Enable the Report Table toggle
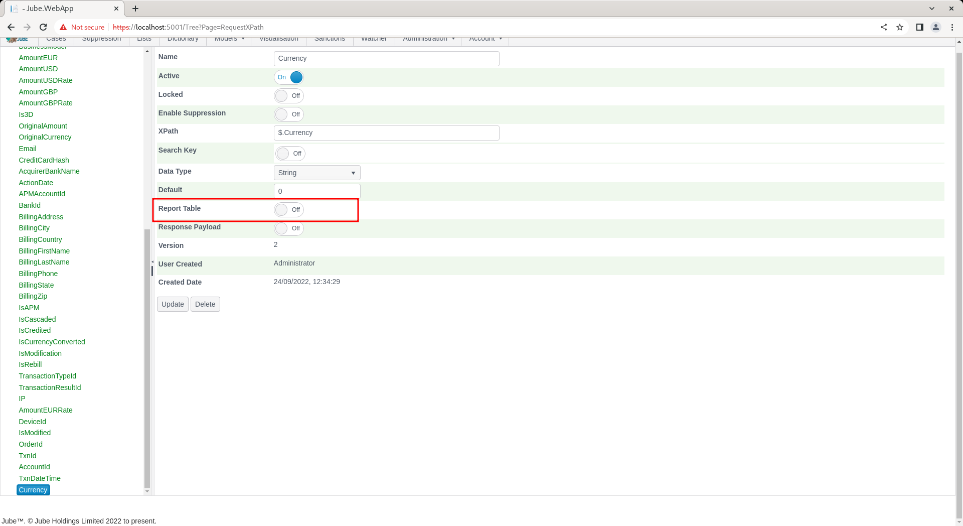This screenshot has height=526, width=963. (x=289, y=210)
